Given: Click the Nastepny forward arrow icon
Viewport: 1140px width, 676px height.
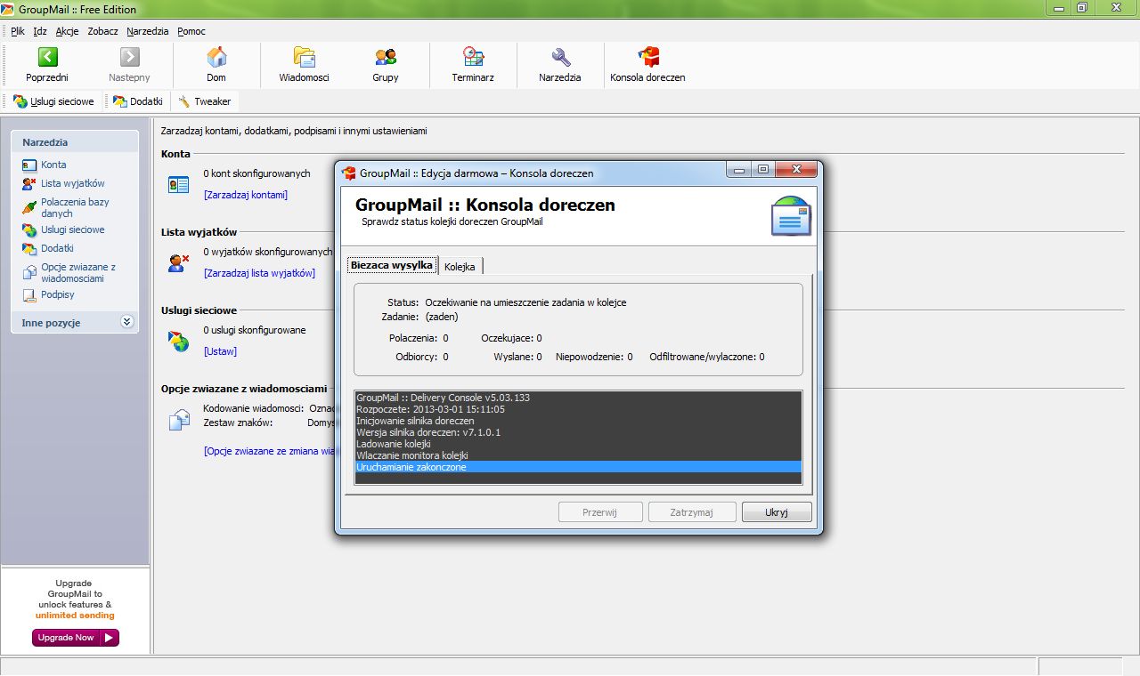Looking at the screenshot, I should 129,57.
